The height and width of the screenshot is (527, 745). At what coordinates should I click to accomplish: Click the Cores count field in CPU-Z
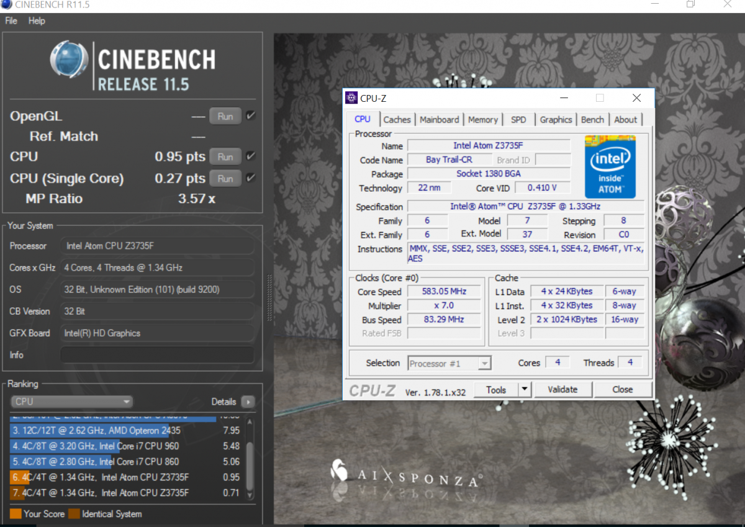558,363
